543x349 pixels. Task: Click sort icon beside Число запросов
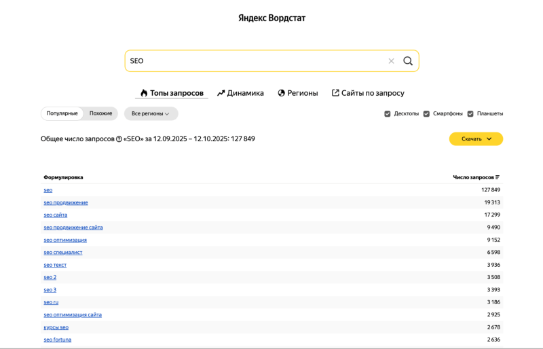pos(498,177)
